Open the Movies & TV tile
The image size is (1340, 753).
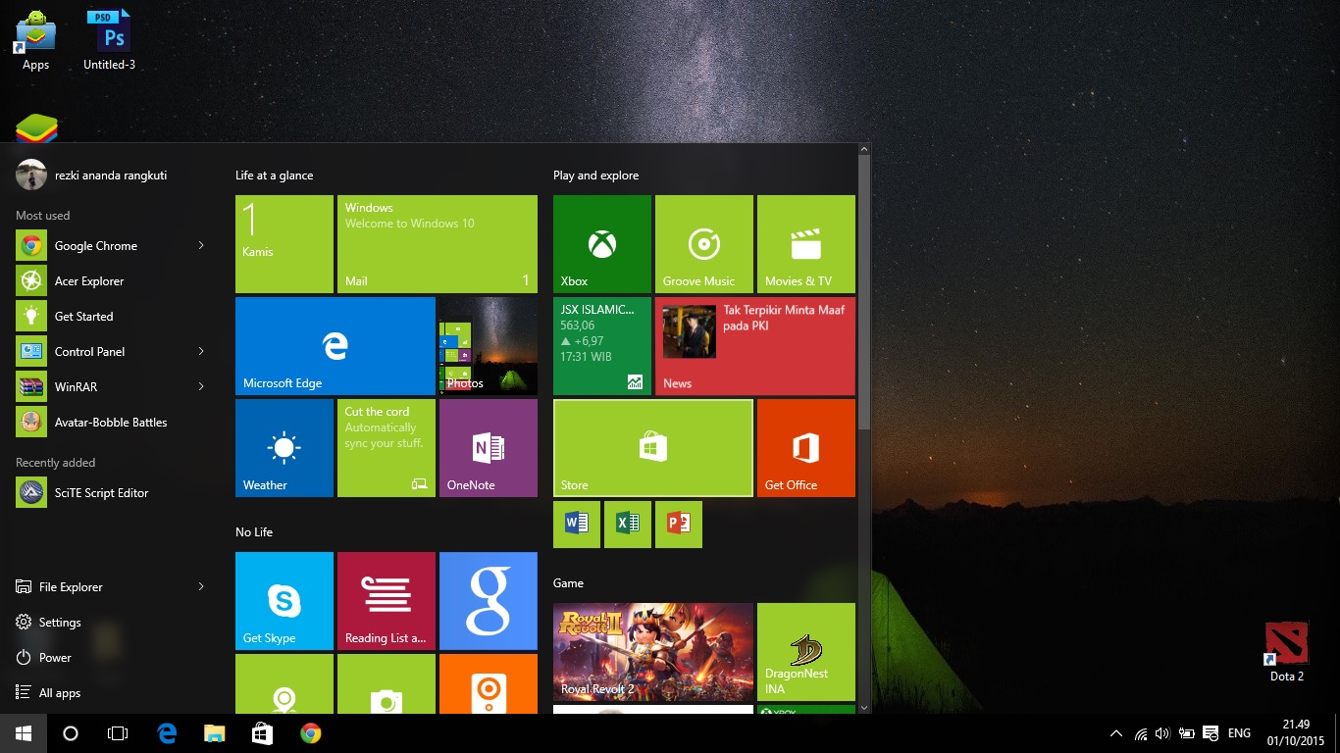(805, 243)
